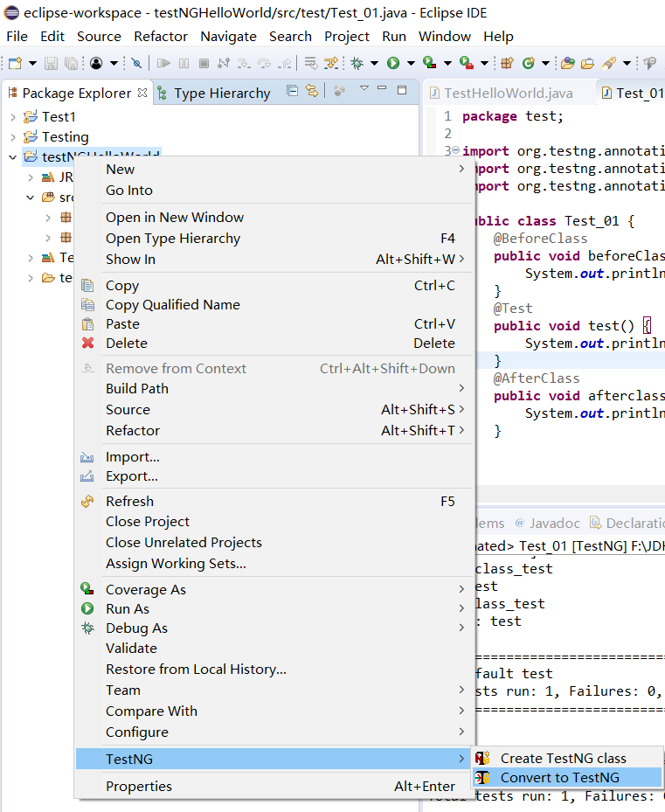The image size is (665, 812).
Task: Click the Step Into toolbar icon
Action: [244, 63]
